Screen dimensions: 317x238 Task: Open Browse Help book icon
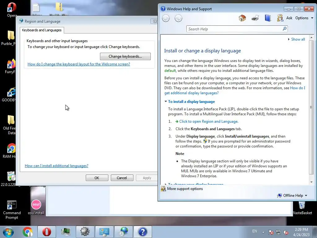(x=268, y=18)
